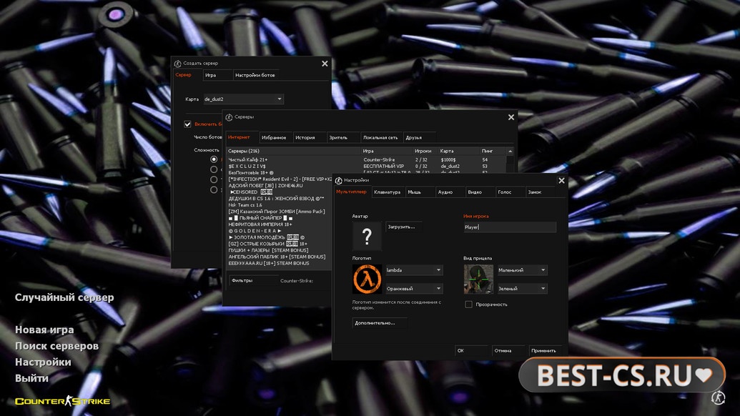This screenshot has width=740, height=416.
Task: Click the Настройки window title icon
Action: pos(338,180)
